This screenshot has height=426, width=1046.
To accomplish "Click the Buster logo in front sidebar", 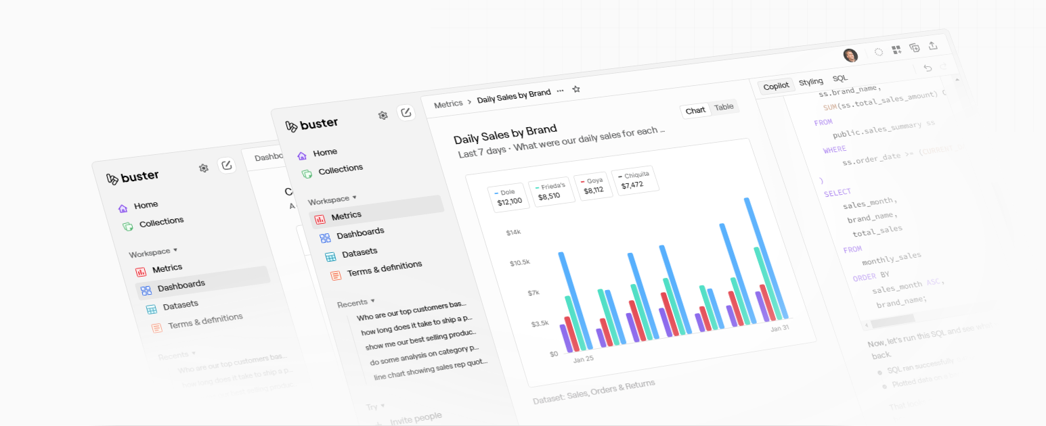I will (x=311, y=124).
